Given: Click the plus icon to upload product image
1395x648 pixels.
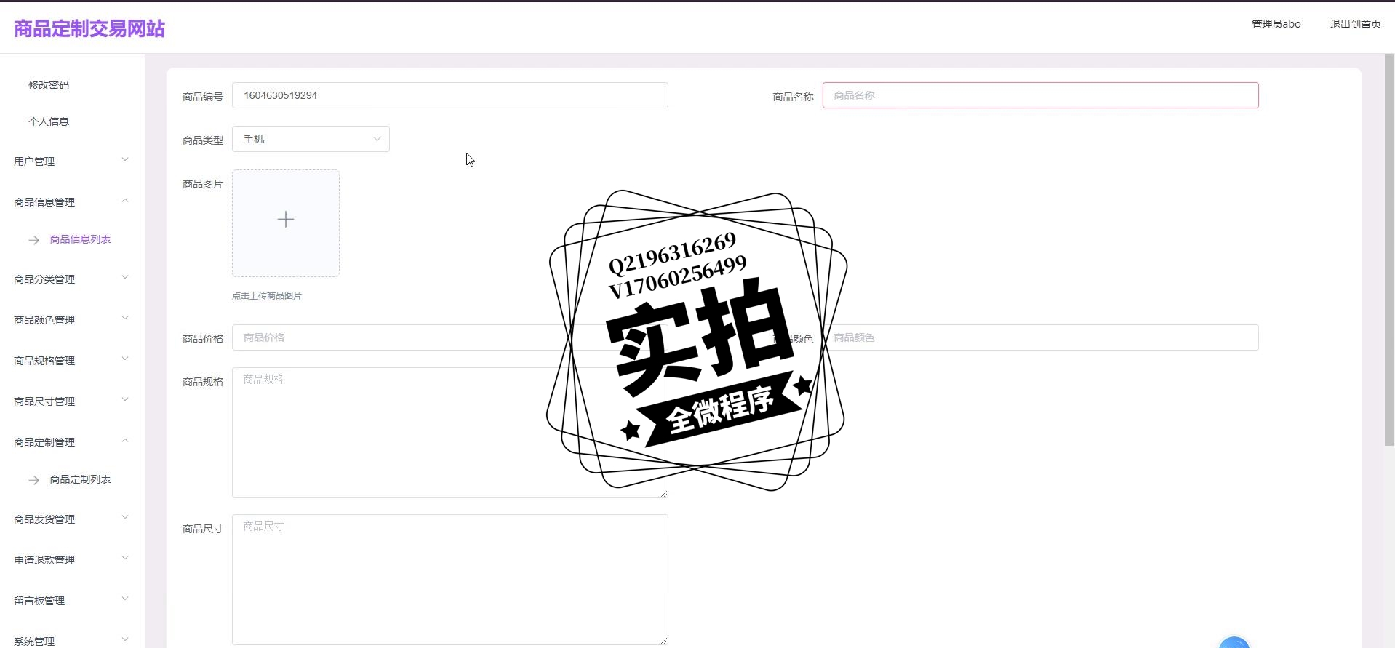Looking at the screenshot, I should [286, 220].
